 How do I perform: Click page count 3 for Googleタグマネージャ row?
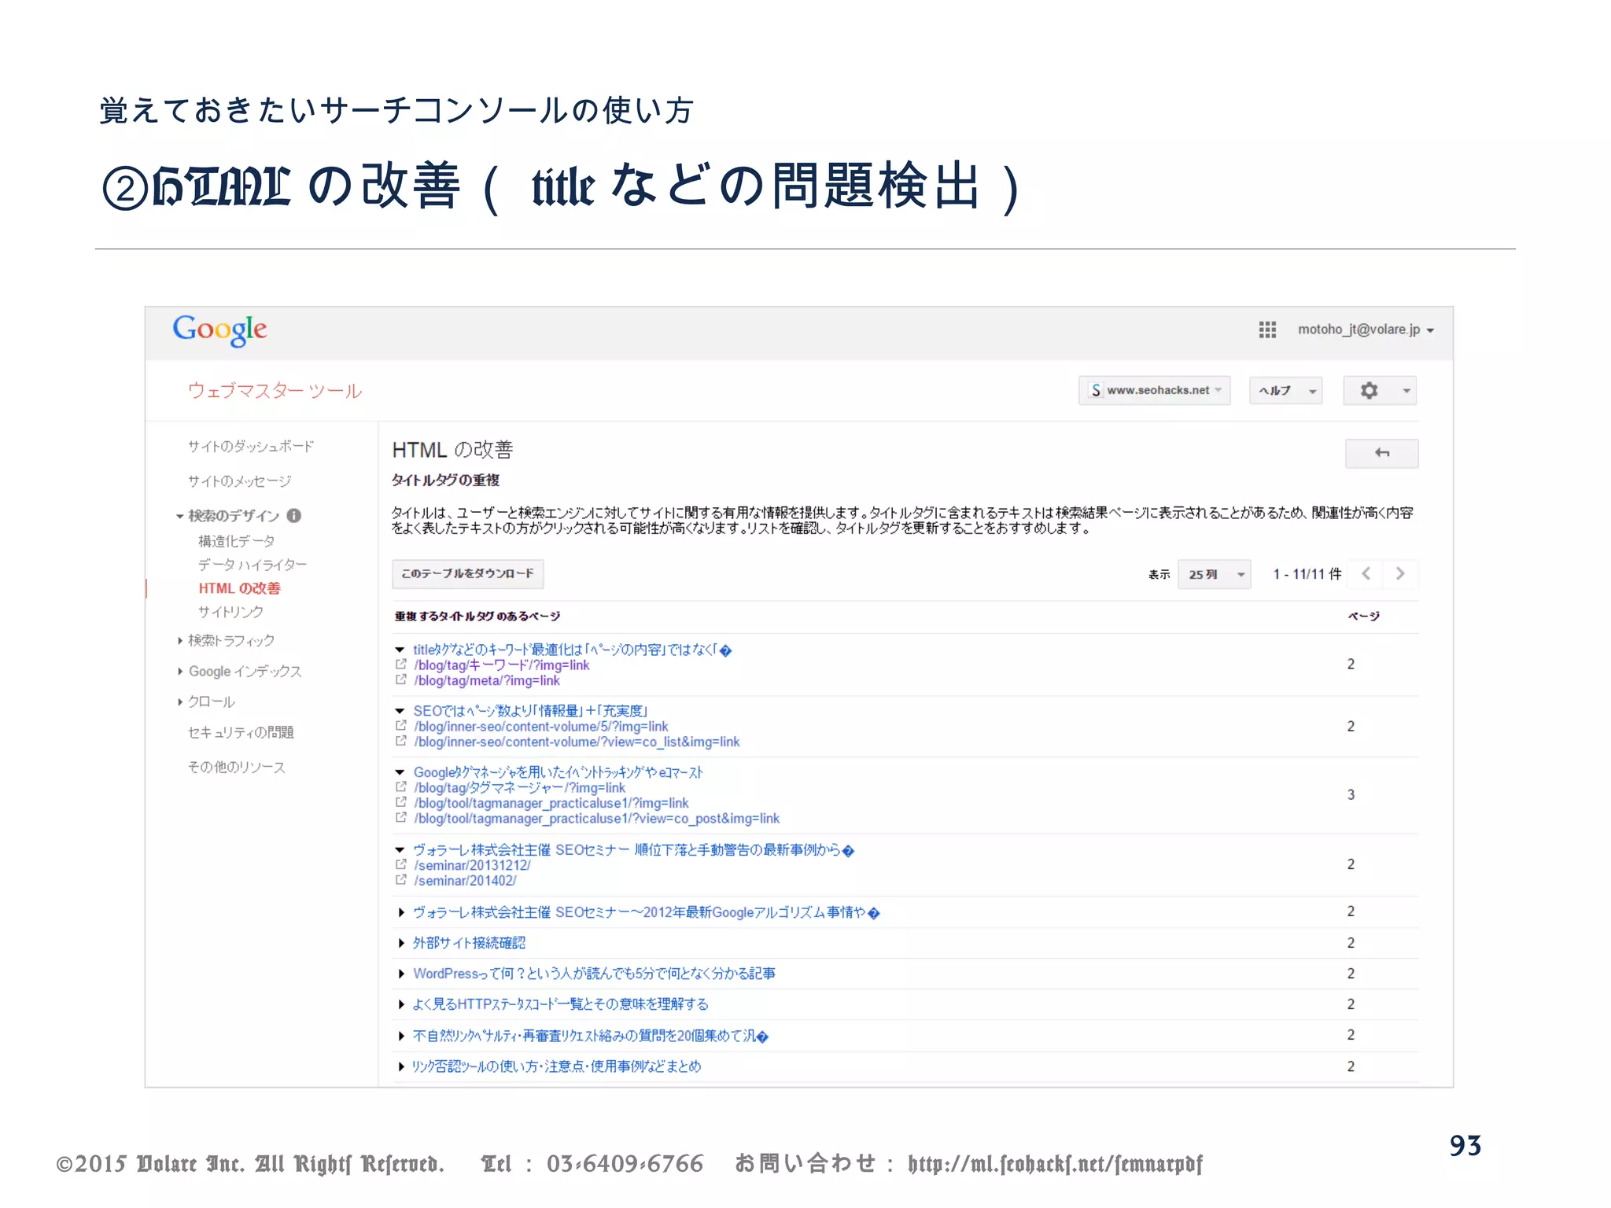point(1351,794)
